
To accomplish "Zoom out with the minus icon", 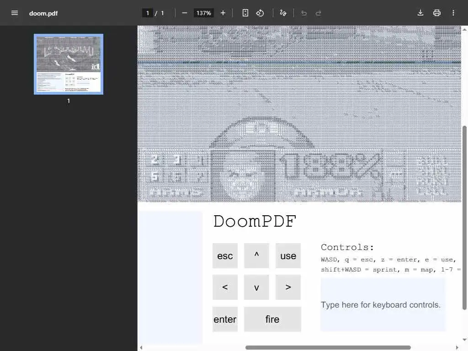I will (x=185, y=13).
